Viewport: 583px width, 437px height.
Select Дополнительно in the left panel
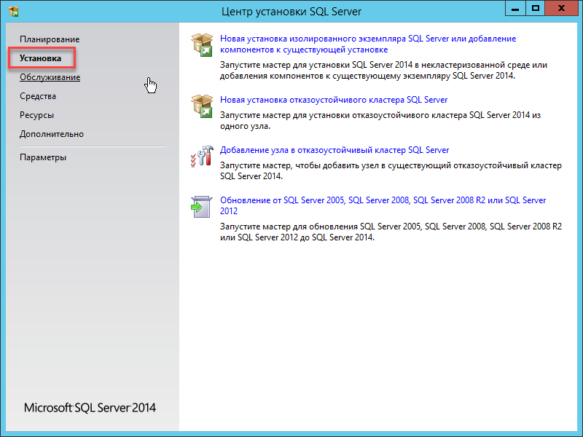52,134
